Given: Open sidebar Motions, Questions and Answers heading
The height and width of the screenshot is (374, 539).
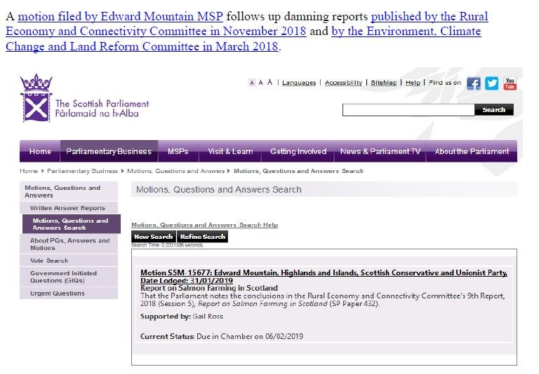Looking at the screenshot, I should (x=69, y=191).
